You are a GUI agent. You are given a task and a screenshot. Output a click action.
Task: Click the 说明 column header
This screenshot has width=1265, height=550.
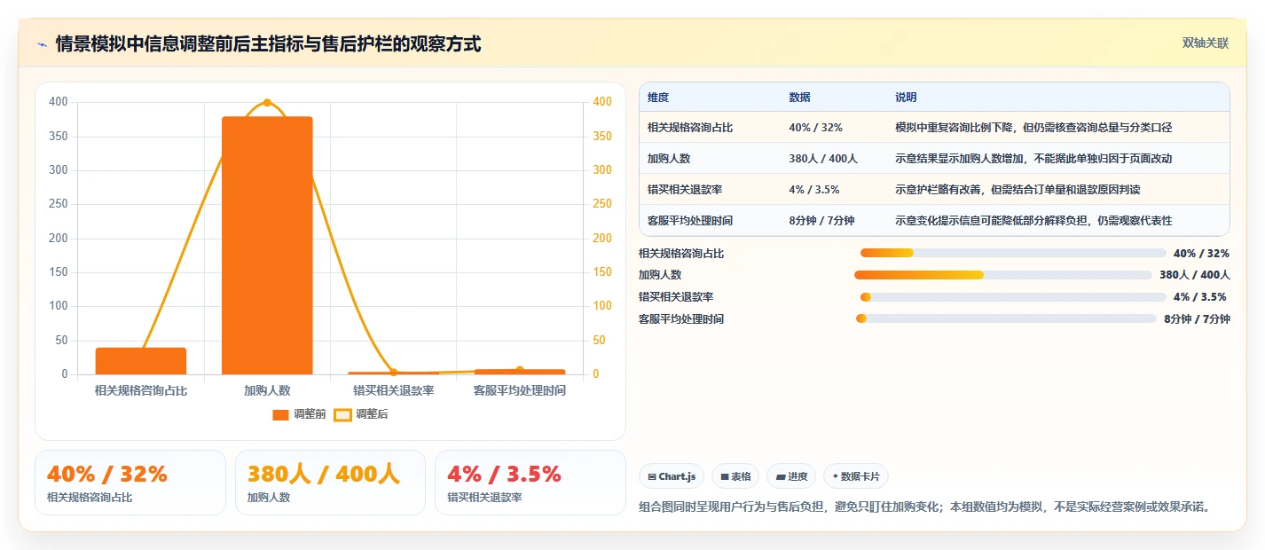point(906,98)
